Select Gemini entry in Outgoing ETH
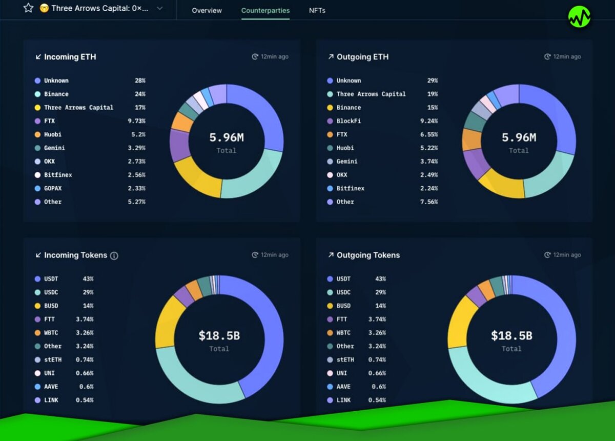The width and height of the screenshot is (615, 441). pyautogui.click(x=382, y=162)
